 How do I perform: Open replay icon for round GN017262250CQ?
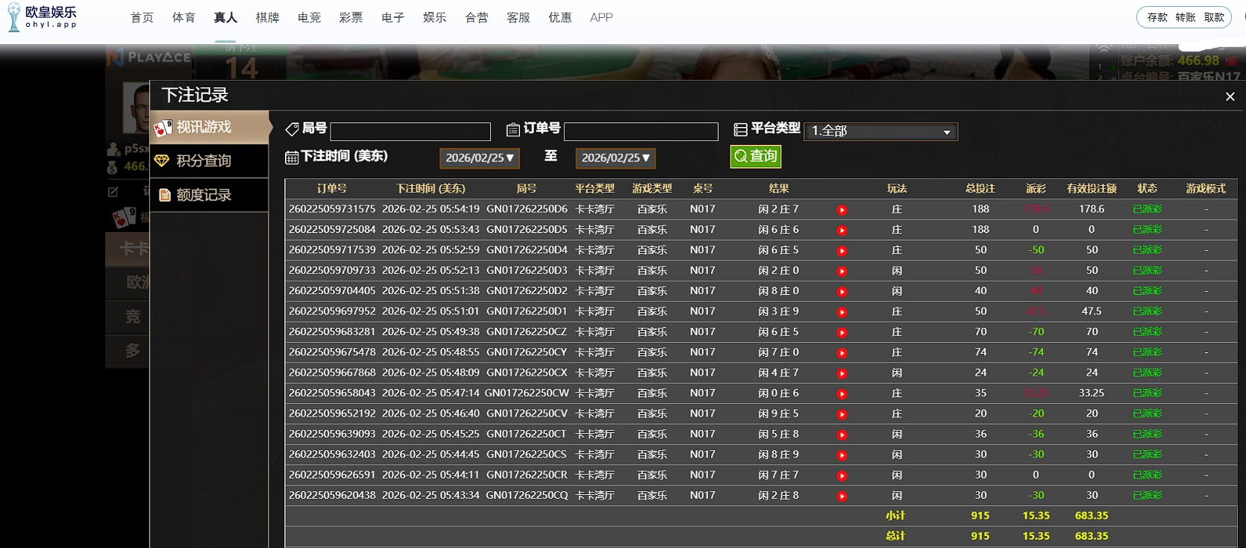pyautogui.click(x=842, y=496)
